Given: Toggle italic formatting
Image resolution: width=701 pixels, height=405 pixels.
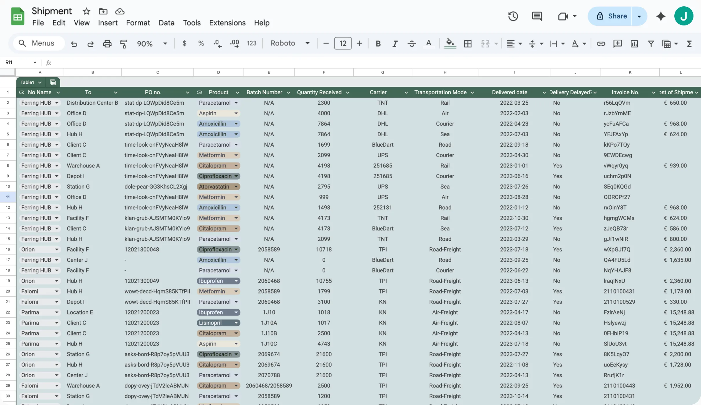Looking at the screenshot, I should [x=395, y=43].
